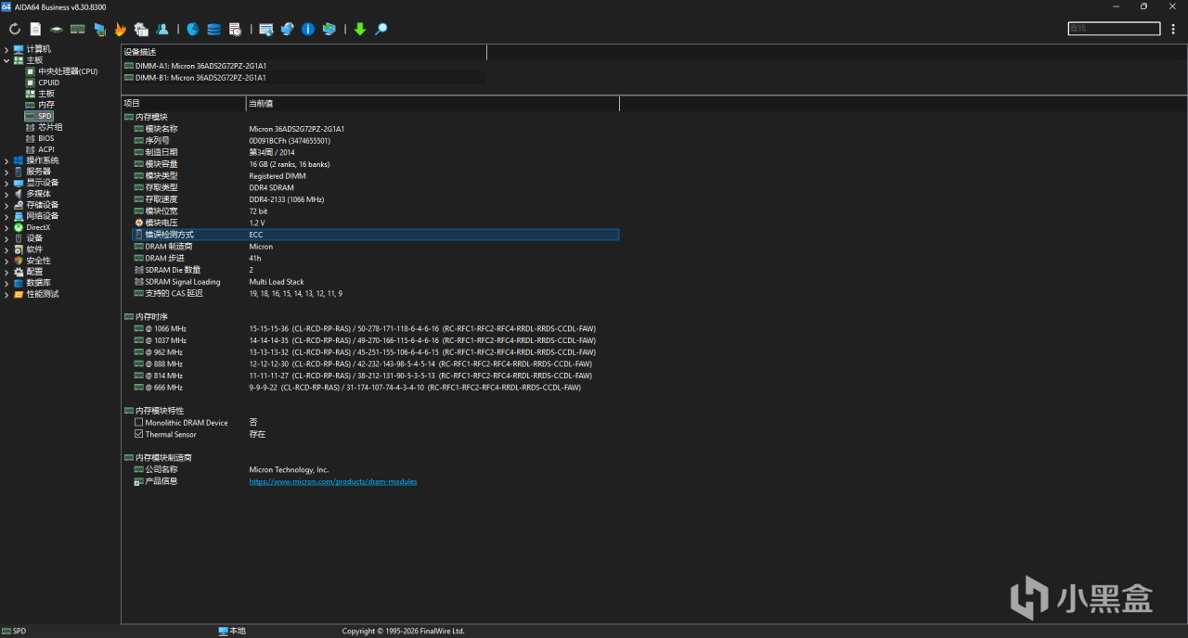Select 安全性 in the tree
Viewport: 1188px width, 638px height.
point(39,261)
